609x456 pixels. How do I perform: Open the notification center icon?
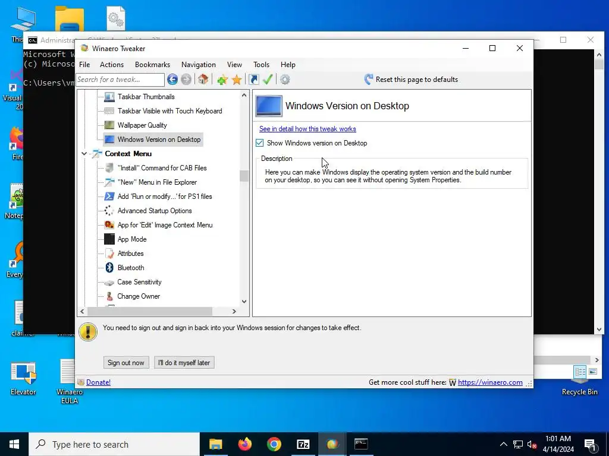pyautogui.click(x=591, y=444)
